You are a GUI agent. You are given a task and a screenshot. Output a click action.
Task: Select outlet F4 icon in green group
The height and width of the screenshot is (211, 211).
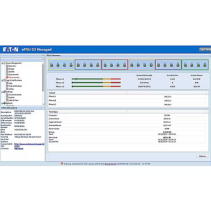click(205, 65)
